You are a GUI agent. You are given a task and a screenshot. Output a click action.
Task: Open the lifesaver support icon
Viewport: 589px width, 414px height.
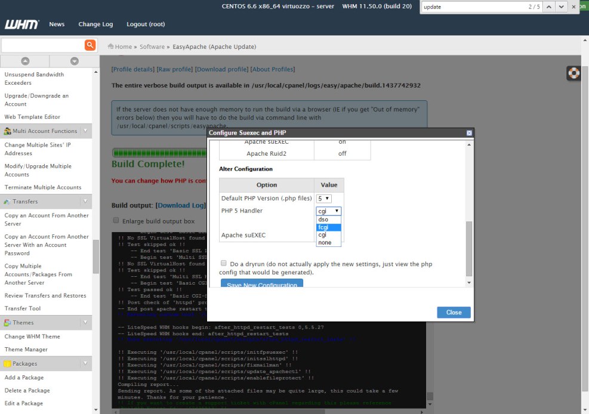(573, 73)
